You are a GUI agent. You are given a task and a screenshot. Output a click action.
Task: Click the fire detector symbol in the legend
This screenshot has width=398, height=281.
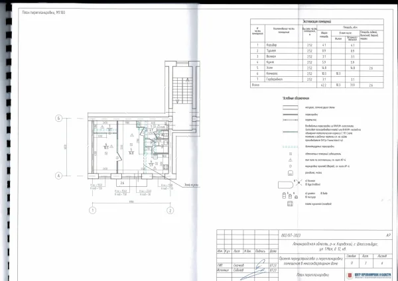pos(291,154)
